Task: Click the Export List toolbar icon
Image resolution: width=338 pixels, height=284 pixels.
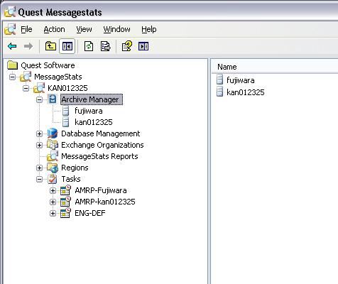Action: click(105, 46)
